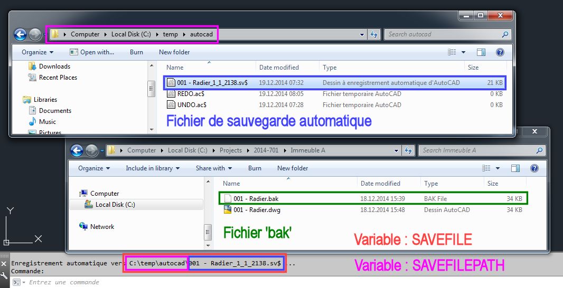Expand the Share with dropdown
This screenshot has height=288, width=563.
(x=214, y=168)
